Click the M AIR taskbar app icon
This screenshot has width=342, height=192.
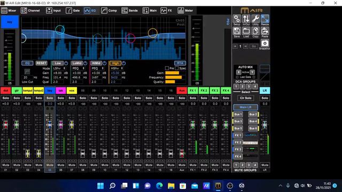(x=218, y=186)
